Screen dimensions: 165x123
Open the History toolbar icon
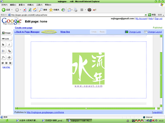[x=63, y=10]
